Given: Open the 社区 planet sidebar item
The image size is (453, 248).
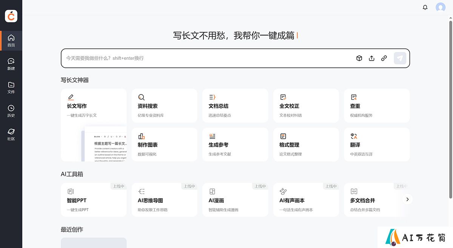Looking at the screenshot, I should click(11, 134).
